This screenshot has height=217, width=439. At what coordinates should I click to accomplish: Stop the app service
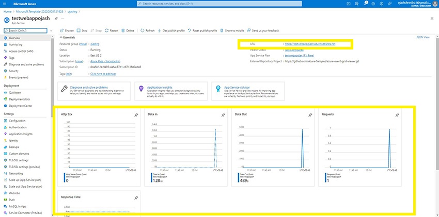(x=82, y=31)
